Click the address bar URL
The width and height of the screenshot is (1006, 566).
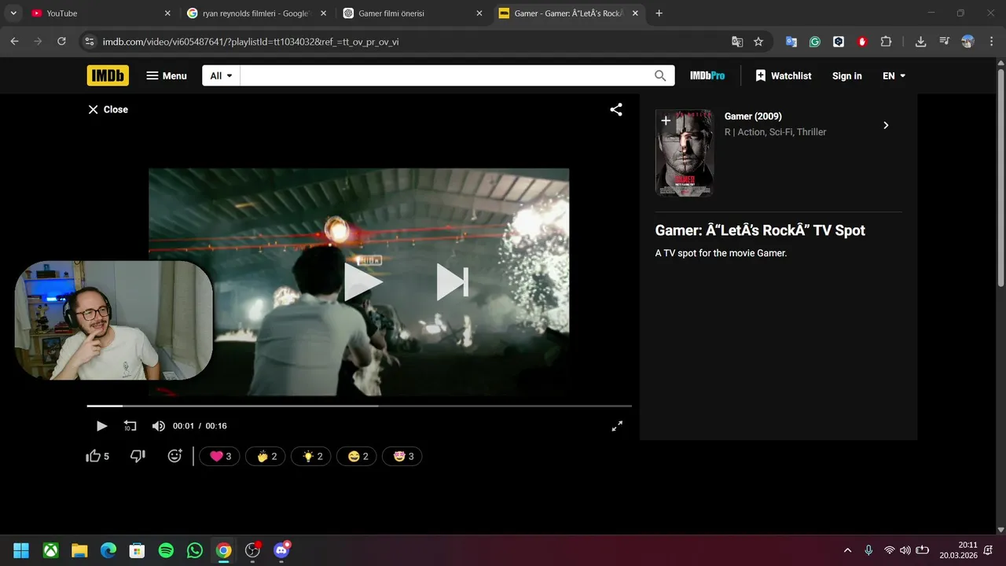click(250, 42)
